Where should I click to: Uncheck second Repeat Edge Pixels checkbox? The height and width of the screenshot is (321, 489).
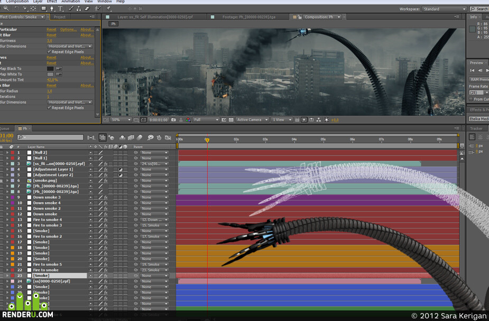tap(49, 107)
